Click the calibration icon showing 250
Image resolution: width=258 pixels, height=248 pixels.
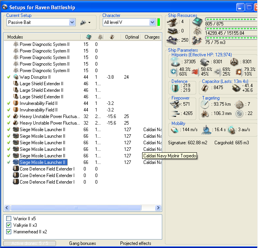point(172,40)
